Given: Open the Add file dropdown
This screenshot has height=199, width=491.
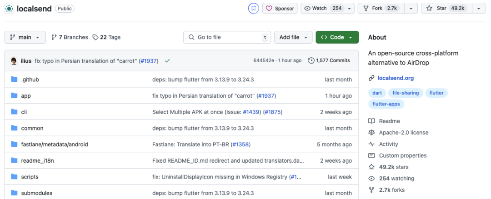Looking at the screenshot, I should coord(293,37).
